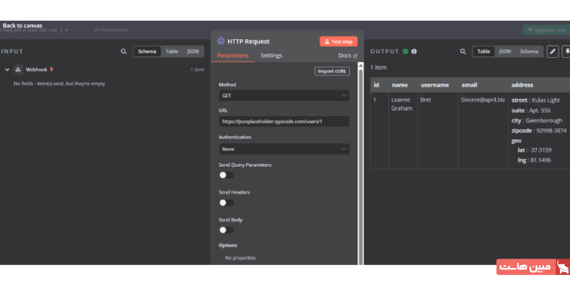Open the Method dropdown showing GET
Viewport: 570px width, 285px height.
[284, 95]
